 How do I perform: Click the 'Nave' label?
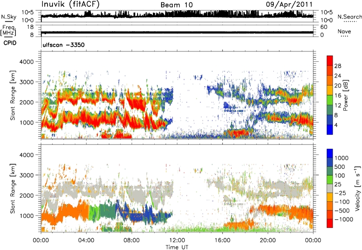344,31
